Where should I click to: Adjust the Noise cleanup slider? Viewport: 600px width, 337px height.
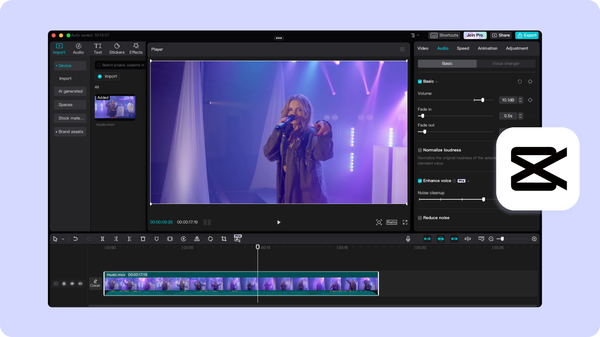click(x=483, y=199)
